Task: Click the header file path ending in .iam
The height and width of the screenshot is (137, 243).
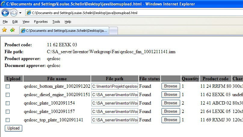Action: (x=111, y=52)
